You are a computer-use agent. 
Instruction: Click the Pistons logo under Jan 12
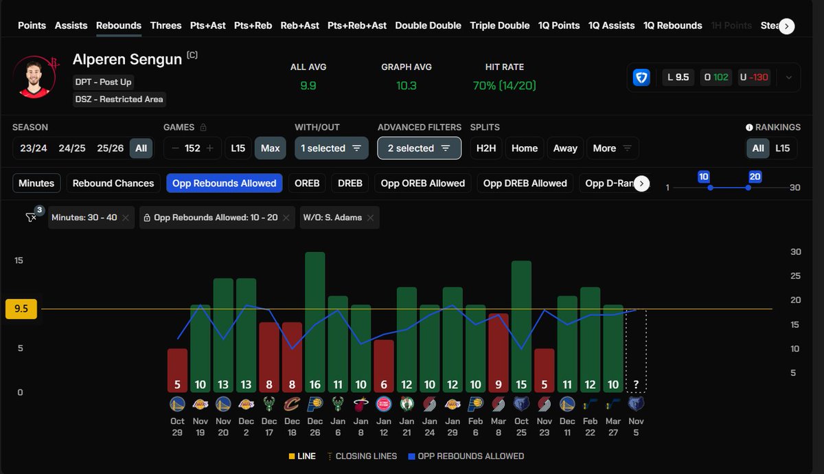pos(384,404)
